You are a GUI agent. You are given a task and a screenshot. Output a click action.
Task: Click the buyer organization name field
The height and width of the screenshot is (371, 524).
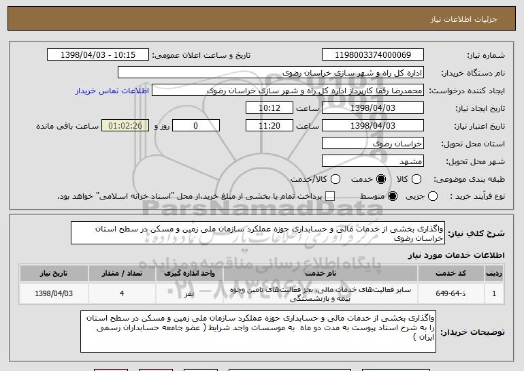271,73
